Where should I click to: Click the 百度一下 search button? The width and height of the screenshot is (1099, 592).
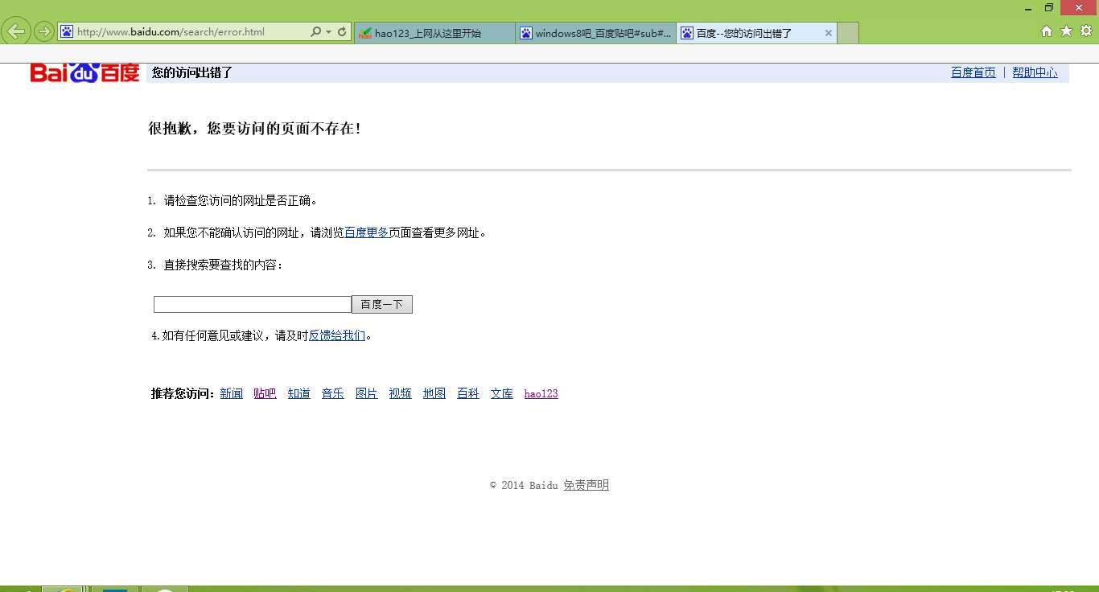pyautogui.click(x=382, y=304)
